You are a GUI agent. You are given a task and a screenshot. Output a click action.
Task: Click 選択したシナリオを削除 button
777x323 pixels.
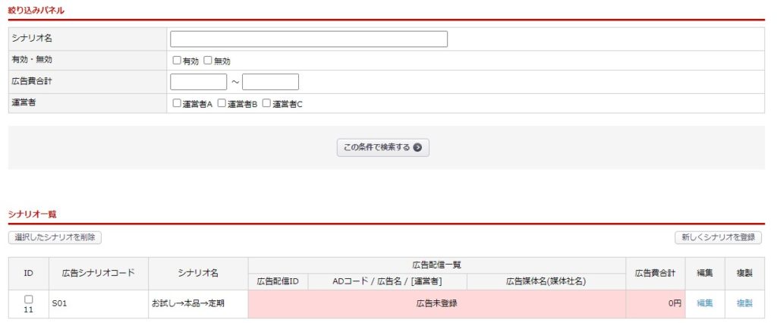tap(55, 237)
